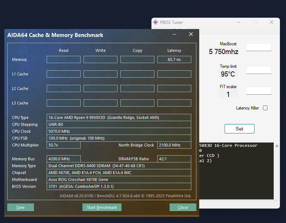Click the L3 Cache Read result box
286x223 pixels.
[x=64, y=103]
